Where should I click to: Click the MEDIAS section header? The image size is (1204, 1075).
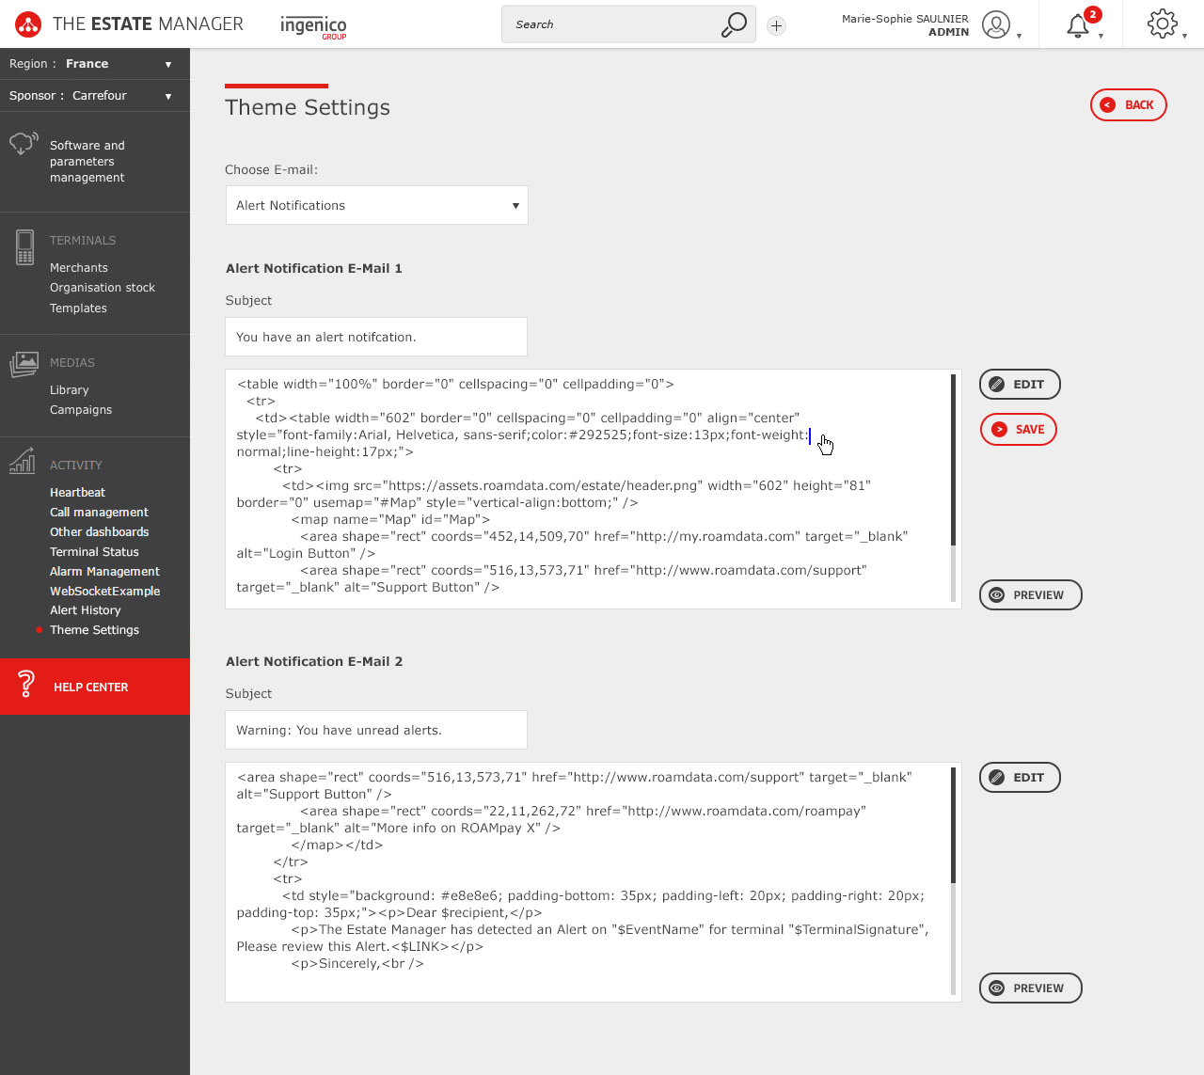[x=72, y=363]
